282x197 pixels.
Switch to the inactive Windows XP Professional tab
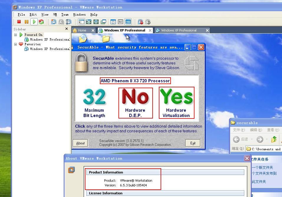tap(179, 30)
